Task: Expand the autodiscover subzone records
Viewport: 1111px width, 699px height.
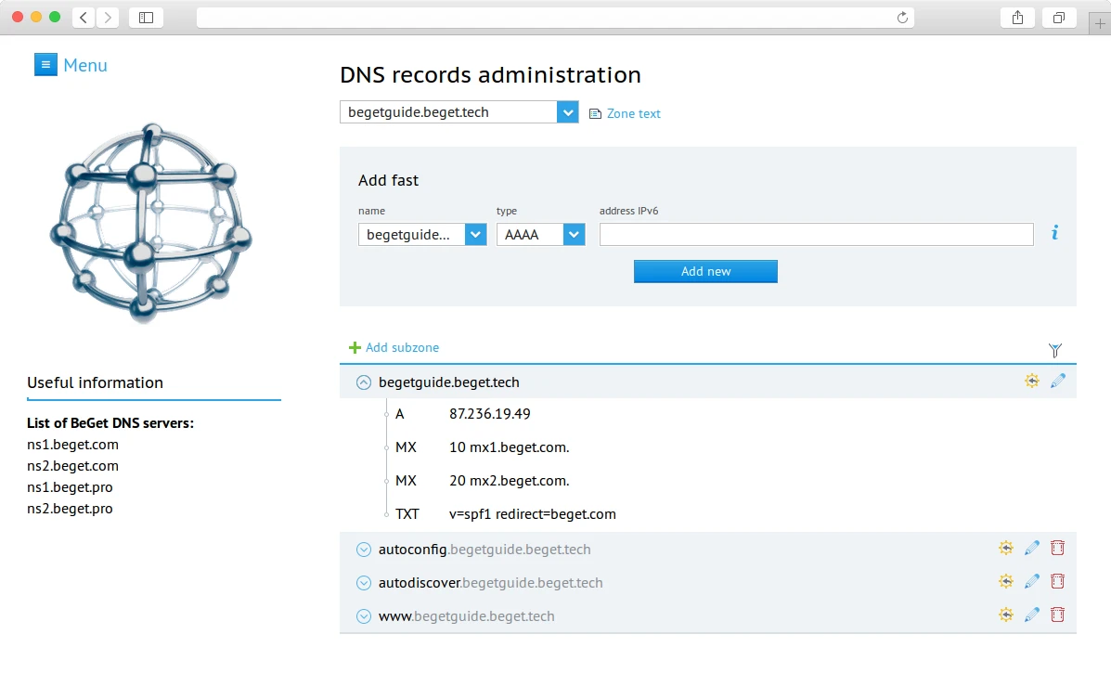Action: coord(363,582)
